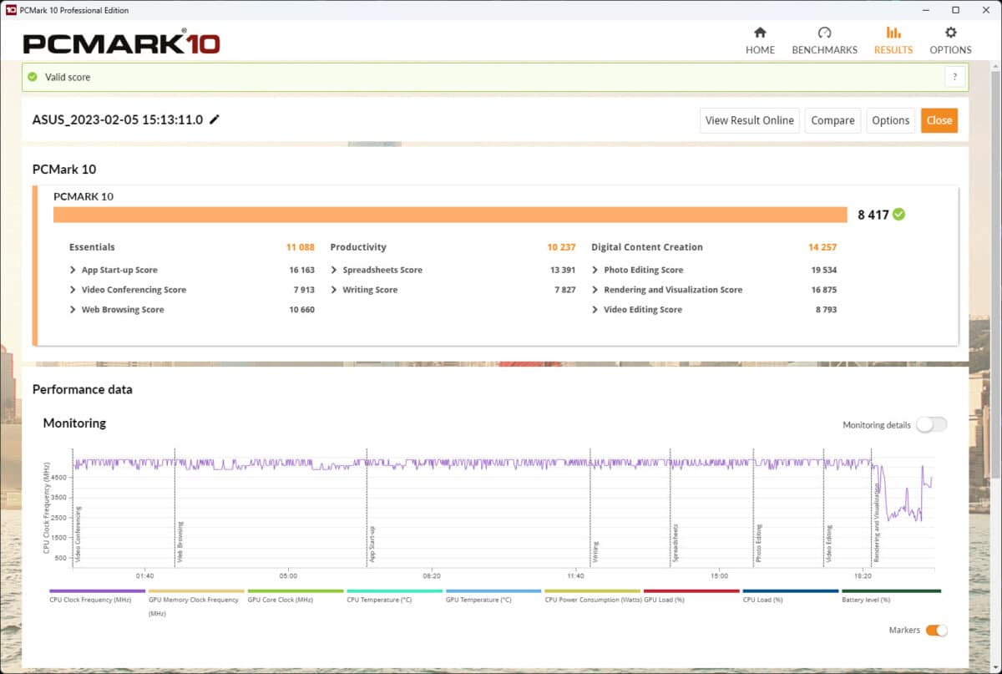Open the OPTIONS tab
Viewport: 1002px width, 674px height.
tap(950, 40)
